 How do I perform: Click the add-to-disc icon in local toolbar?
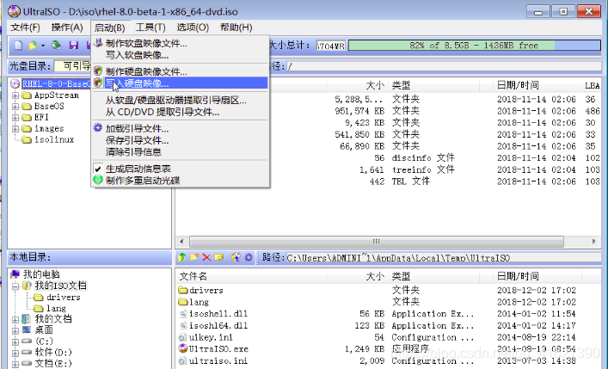pos(236,257)
